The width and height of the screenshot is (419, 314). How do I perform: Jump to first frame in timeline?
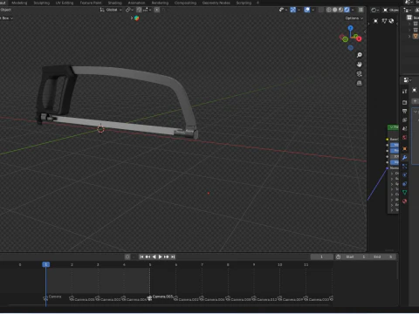(x=141, y=256)
